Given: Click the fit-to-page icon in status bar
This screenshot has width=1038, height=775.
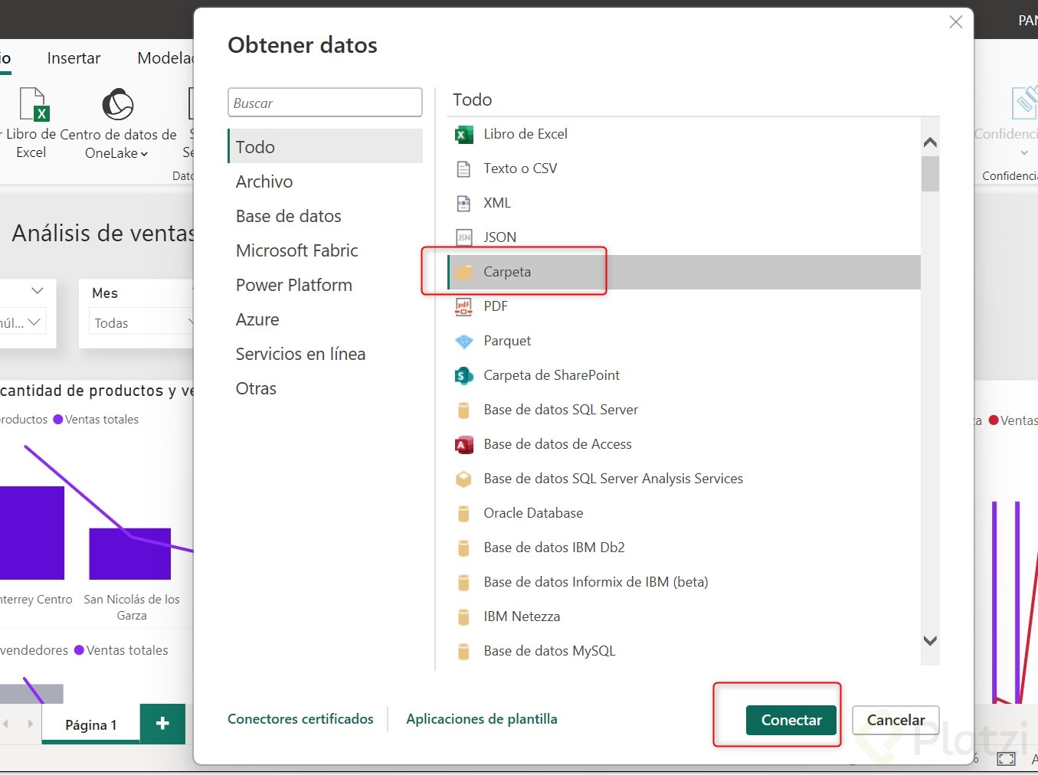Looking at the screenshot, I should click(x=1006, y=759).
